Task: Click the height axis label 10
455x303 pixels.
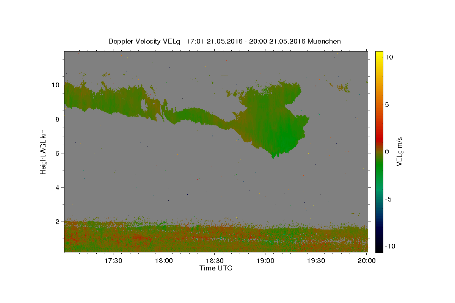Action: 56,85
